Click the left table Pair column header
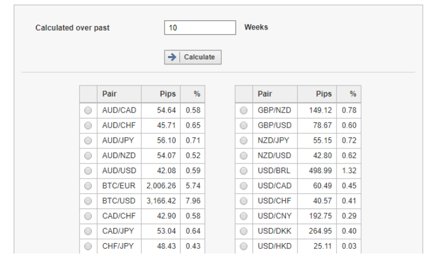 (x=120, y=94)
